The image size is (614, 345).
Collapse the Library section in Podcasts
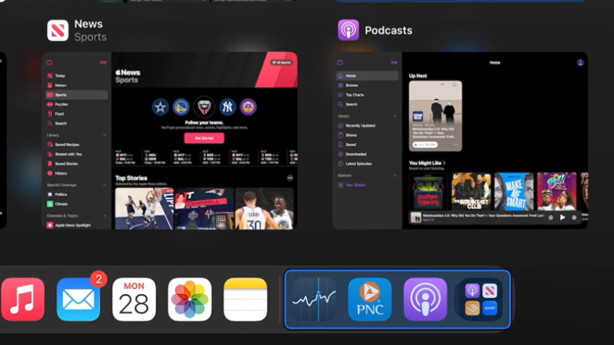tap(395, 116)
